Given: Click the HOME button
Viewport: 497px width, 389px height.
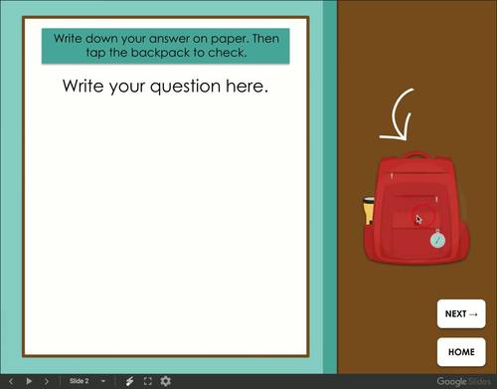Looking at the screenshot, I should (461, 352).
